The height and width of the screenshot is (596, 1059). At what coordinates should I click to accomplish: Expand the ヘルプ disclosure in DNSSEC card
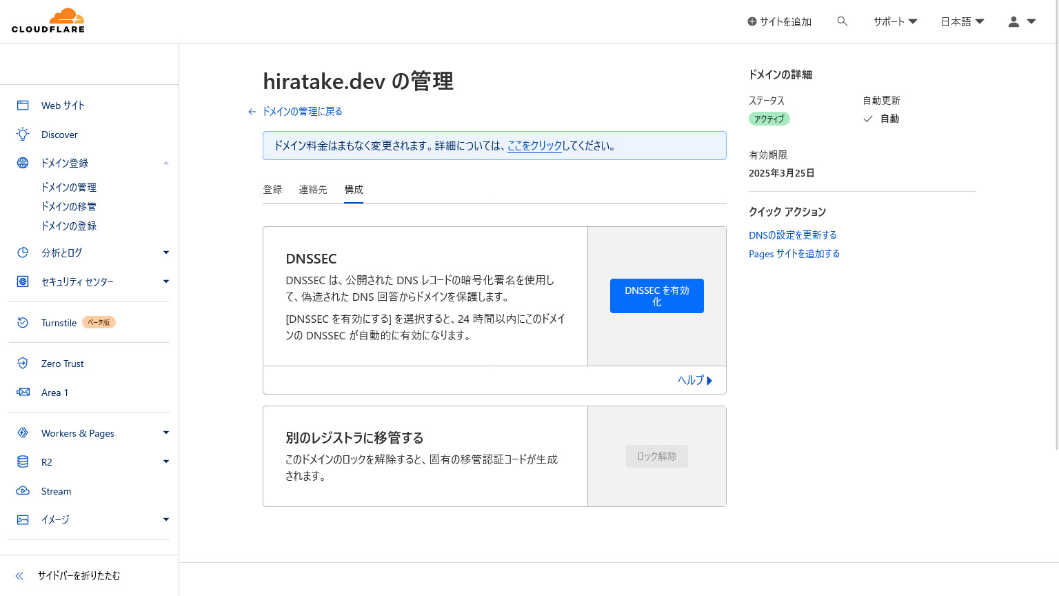click(x=695, y=380)
